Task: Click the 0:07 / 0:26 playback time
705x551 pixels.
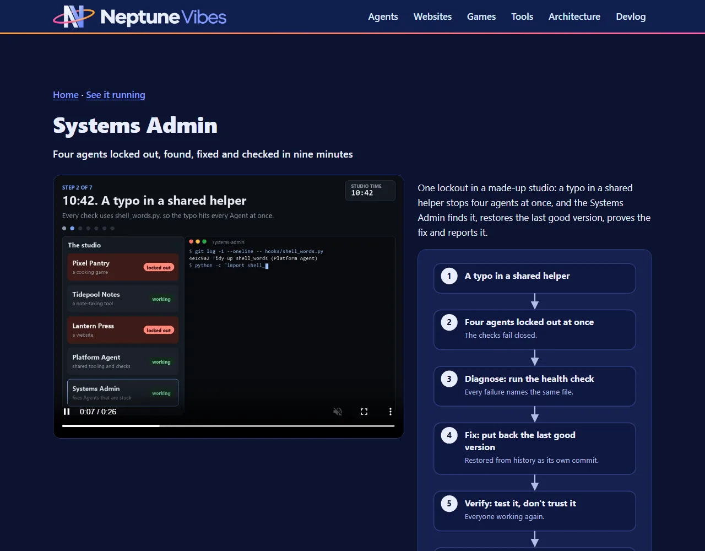Action: 98,412
